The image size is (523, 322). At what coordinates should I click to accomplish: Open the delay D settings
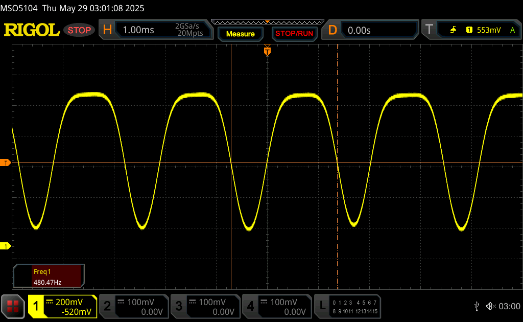332,30
